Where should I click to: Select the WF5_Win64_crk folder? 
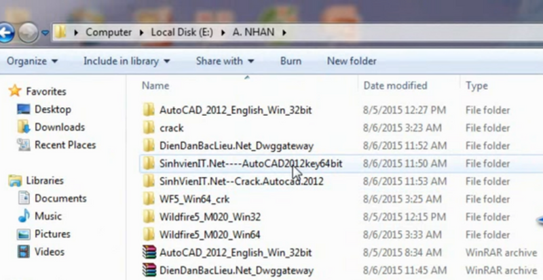pyautogui.click(x=194, y=199)
